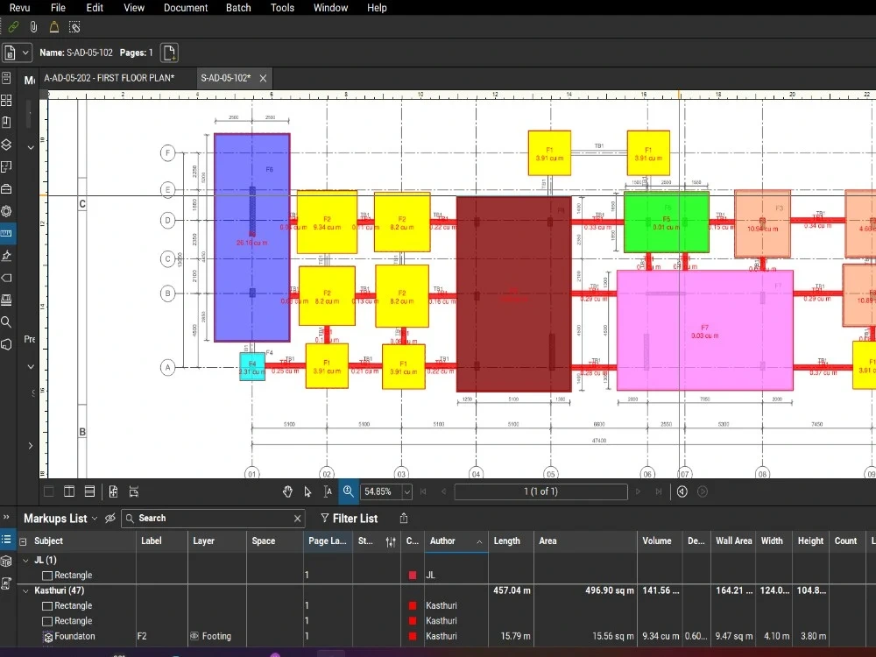Toggle the Footing layer eye icon
The height and width of the screenshot is (657, 876).
coord(194,636)
